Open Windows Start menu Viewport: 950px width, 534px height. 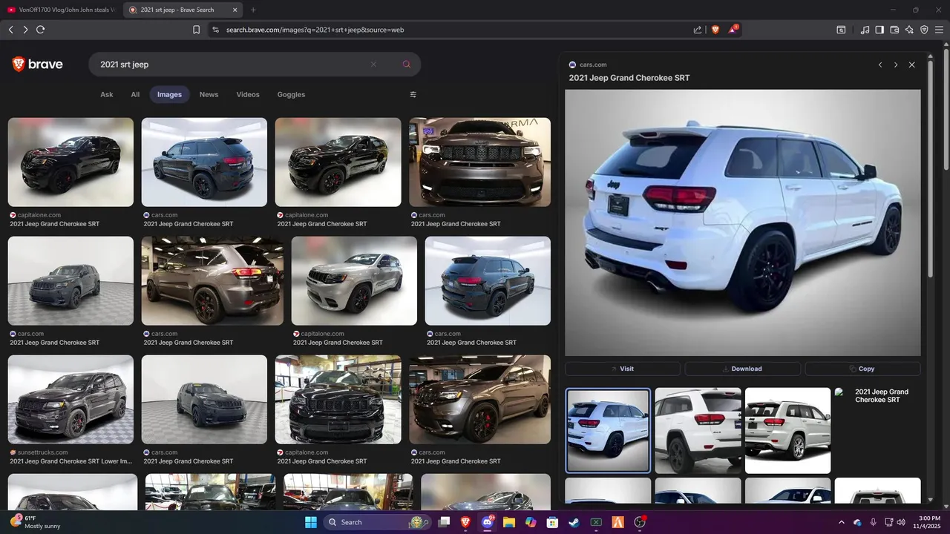pos(311,522)
